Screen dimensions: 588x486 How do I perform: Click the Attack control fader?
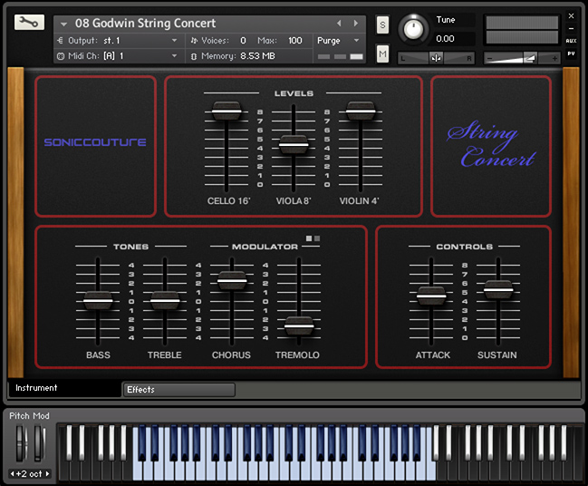(x=431, y=296)
